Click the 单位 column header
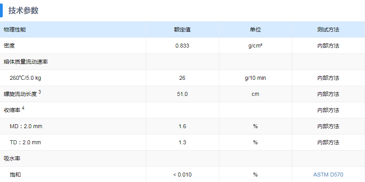This screenshot has width=365, height=182. pyautogui.click(x=255, y=29)
